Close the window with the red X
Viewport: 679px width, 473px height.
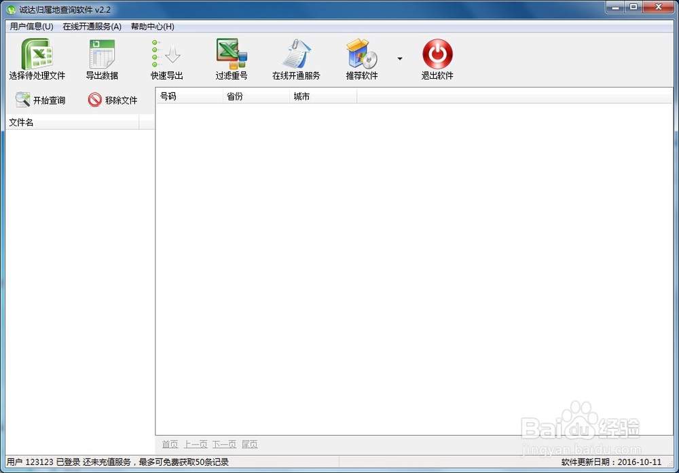pos(659,7)
